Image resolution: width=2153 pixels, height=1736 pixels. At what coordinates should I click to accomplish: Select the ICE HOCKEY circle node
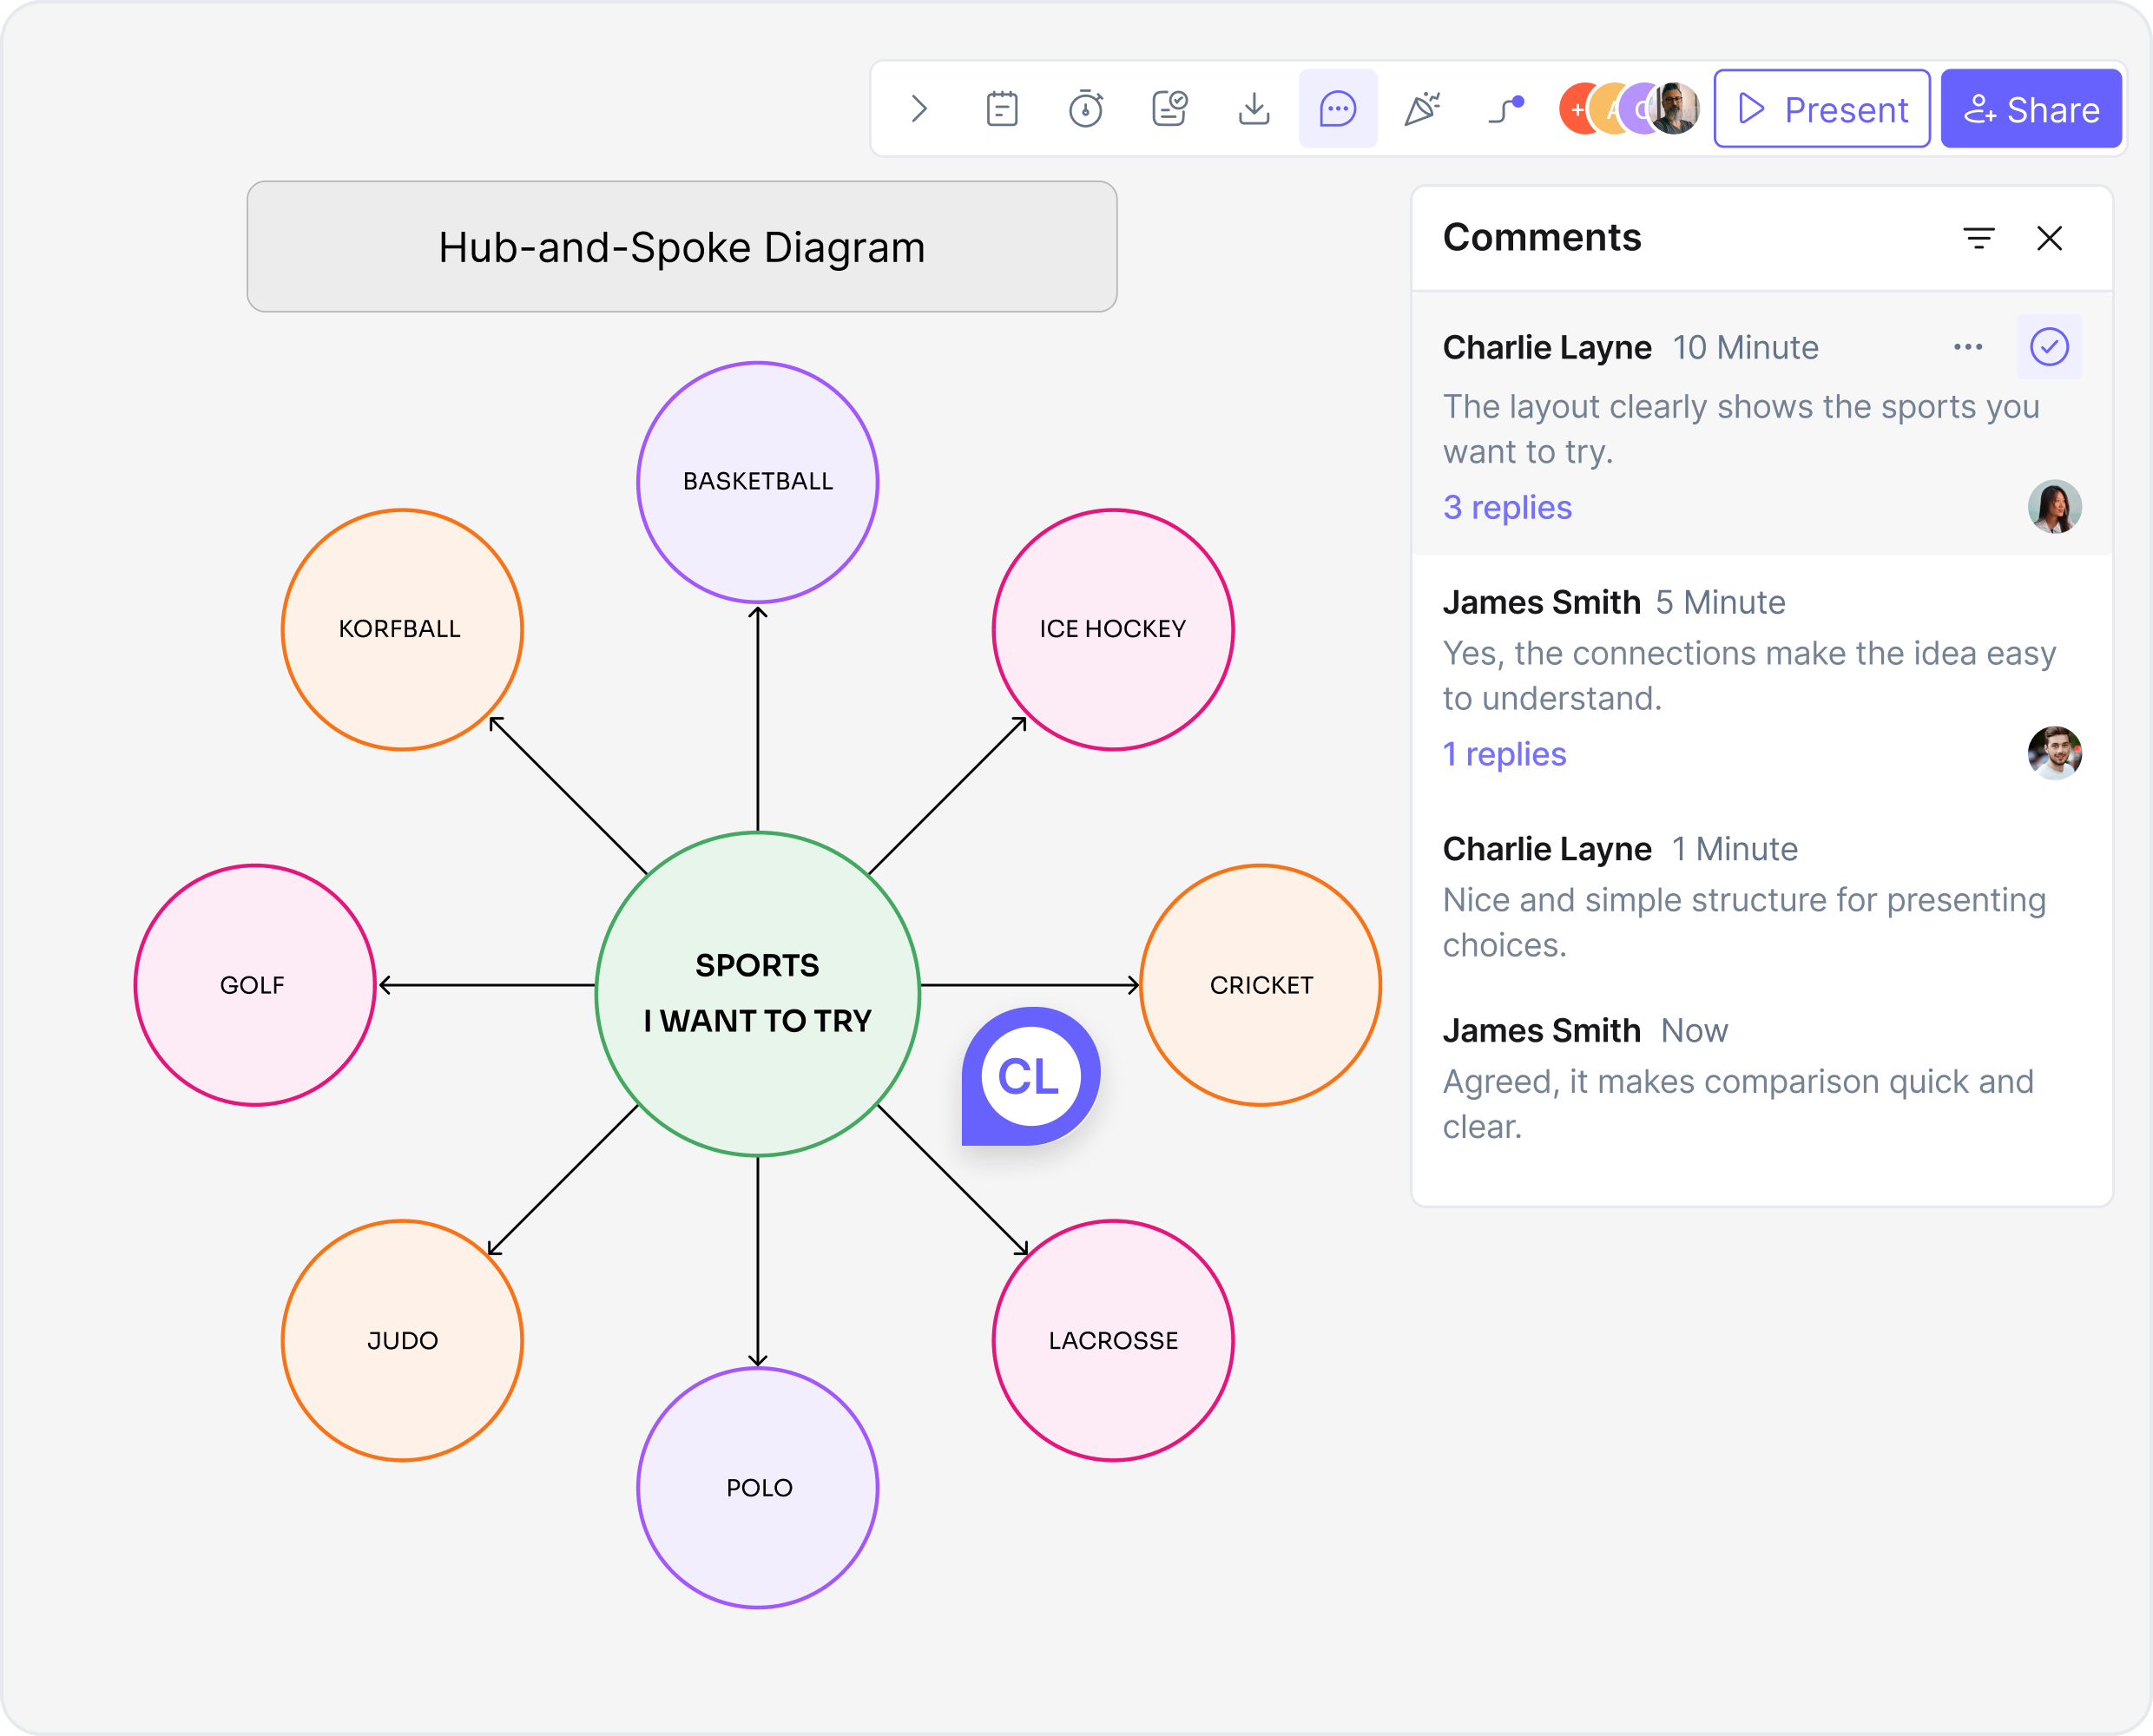coord(1113,629)
